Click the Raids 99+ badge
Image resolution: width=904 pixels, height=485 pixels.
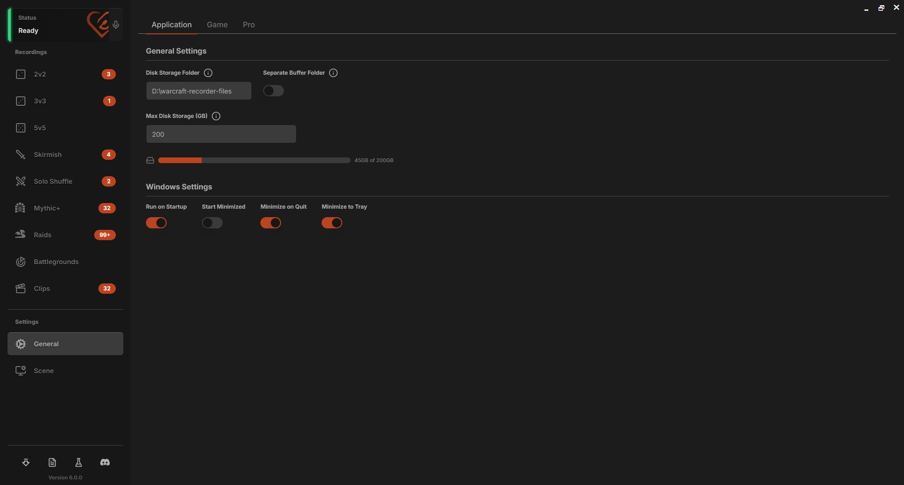105,235
